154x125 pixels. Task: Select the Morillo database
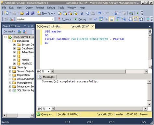coord(25,60)
